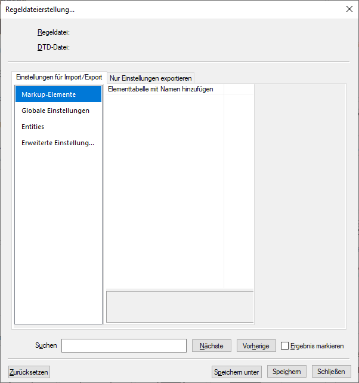Click the DTD-Datei label
This screenshot has height=383, width=359.
pos(54,47)
